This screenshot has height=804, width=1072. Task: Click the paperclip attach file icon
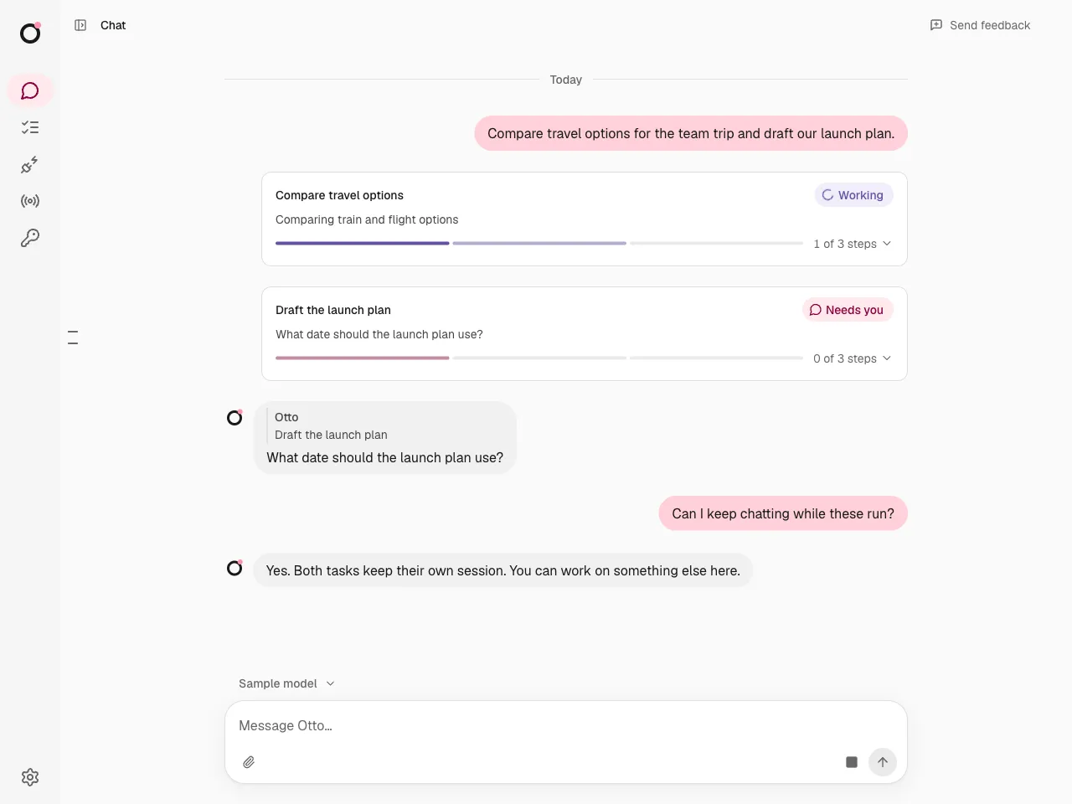point(249,762)
